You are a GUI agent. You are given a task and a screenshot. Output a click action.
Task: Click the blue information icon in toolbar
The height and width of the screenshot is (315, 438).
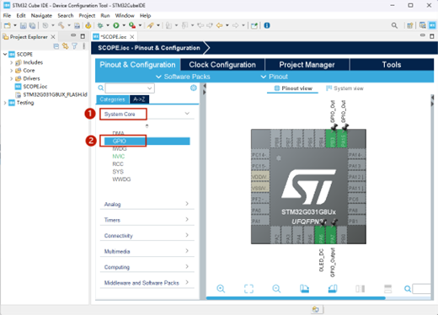267,25
